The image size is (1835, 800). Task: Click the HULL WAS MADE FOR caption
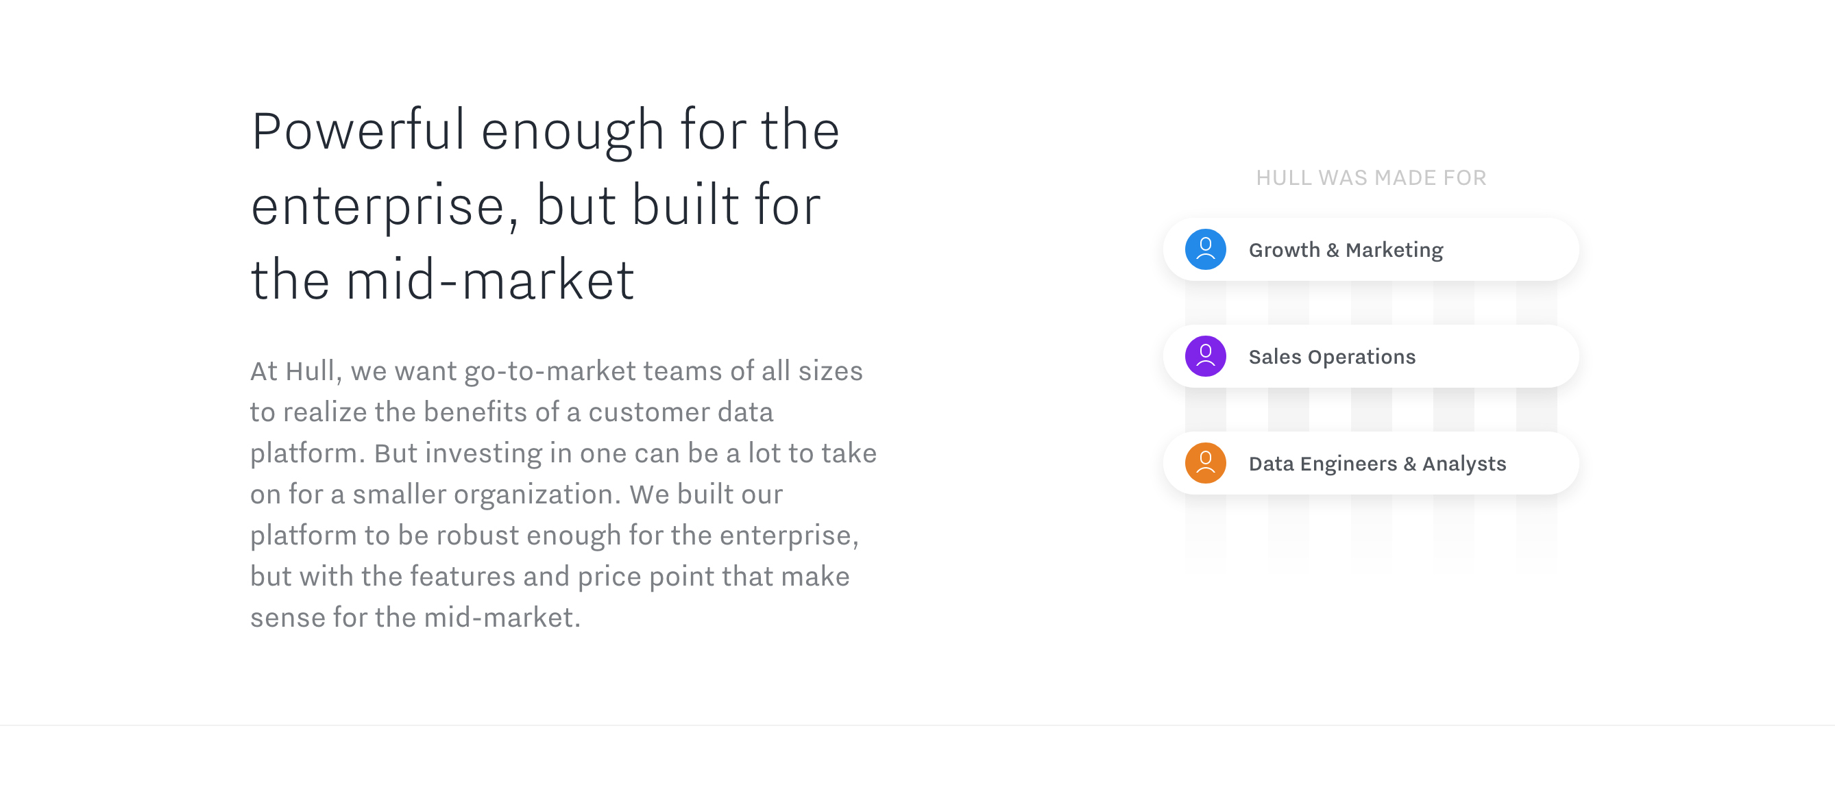(x=1371, y=177)
